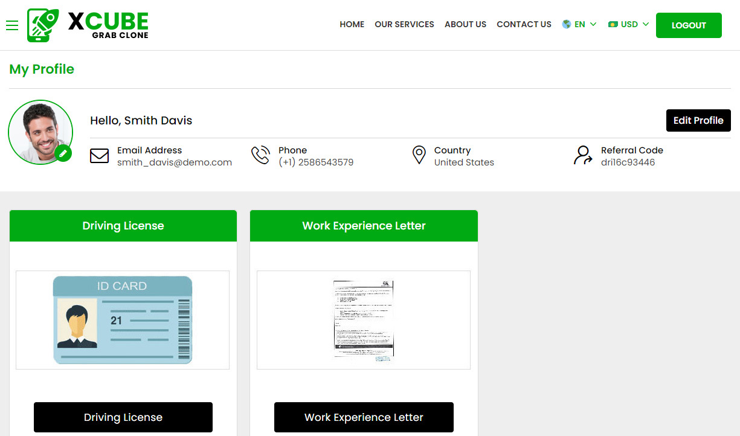Go to the Home menu item
This screenshot has height=436, width=740.
pyautogui.click(x=352, y=24)
